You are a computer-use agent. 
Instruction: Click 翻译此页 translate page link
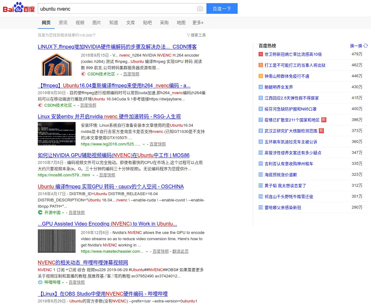click(180, 251)
